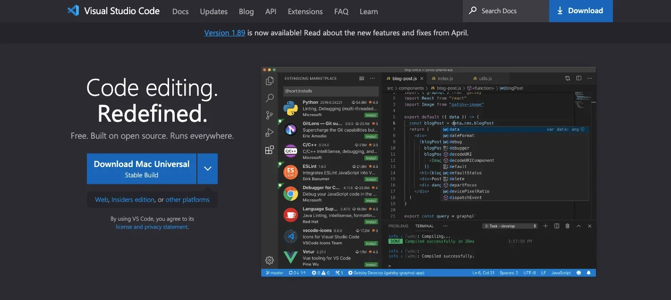Image resolution: width=671 pixels, height=300 pixels.
Task: Add a new terminal with the plus icon
Action: click(545, 226)
